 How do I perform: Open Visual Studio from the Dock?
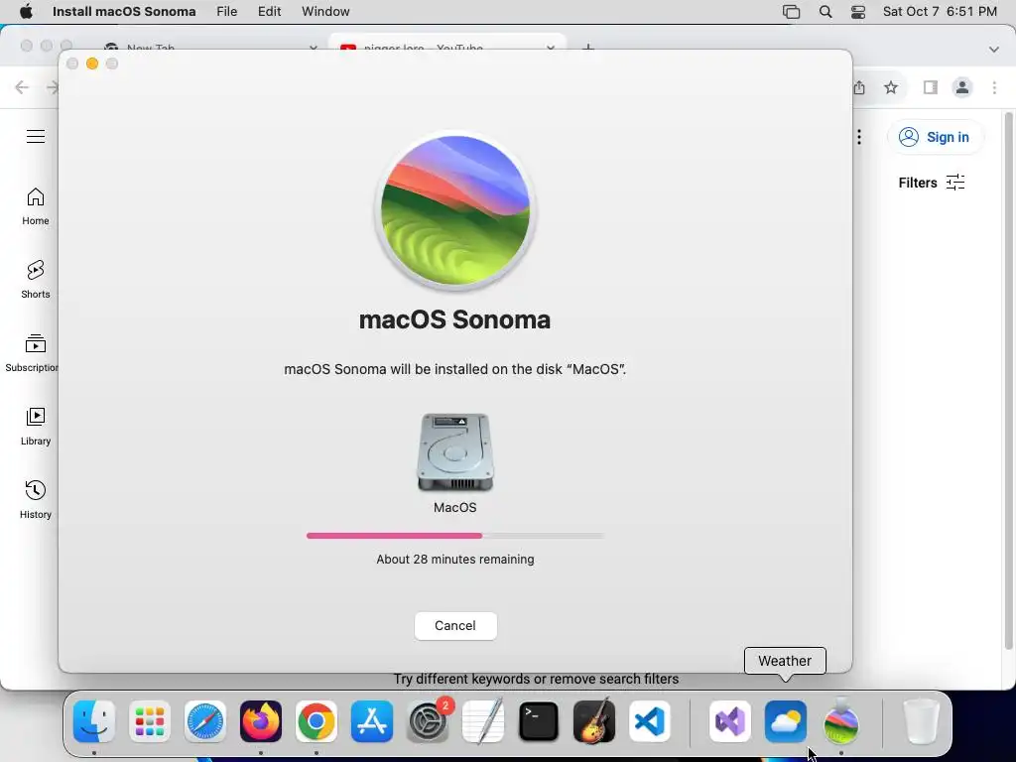[x=730, y=721]
